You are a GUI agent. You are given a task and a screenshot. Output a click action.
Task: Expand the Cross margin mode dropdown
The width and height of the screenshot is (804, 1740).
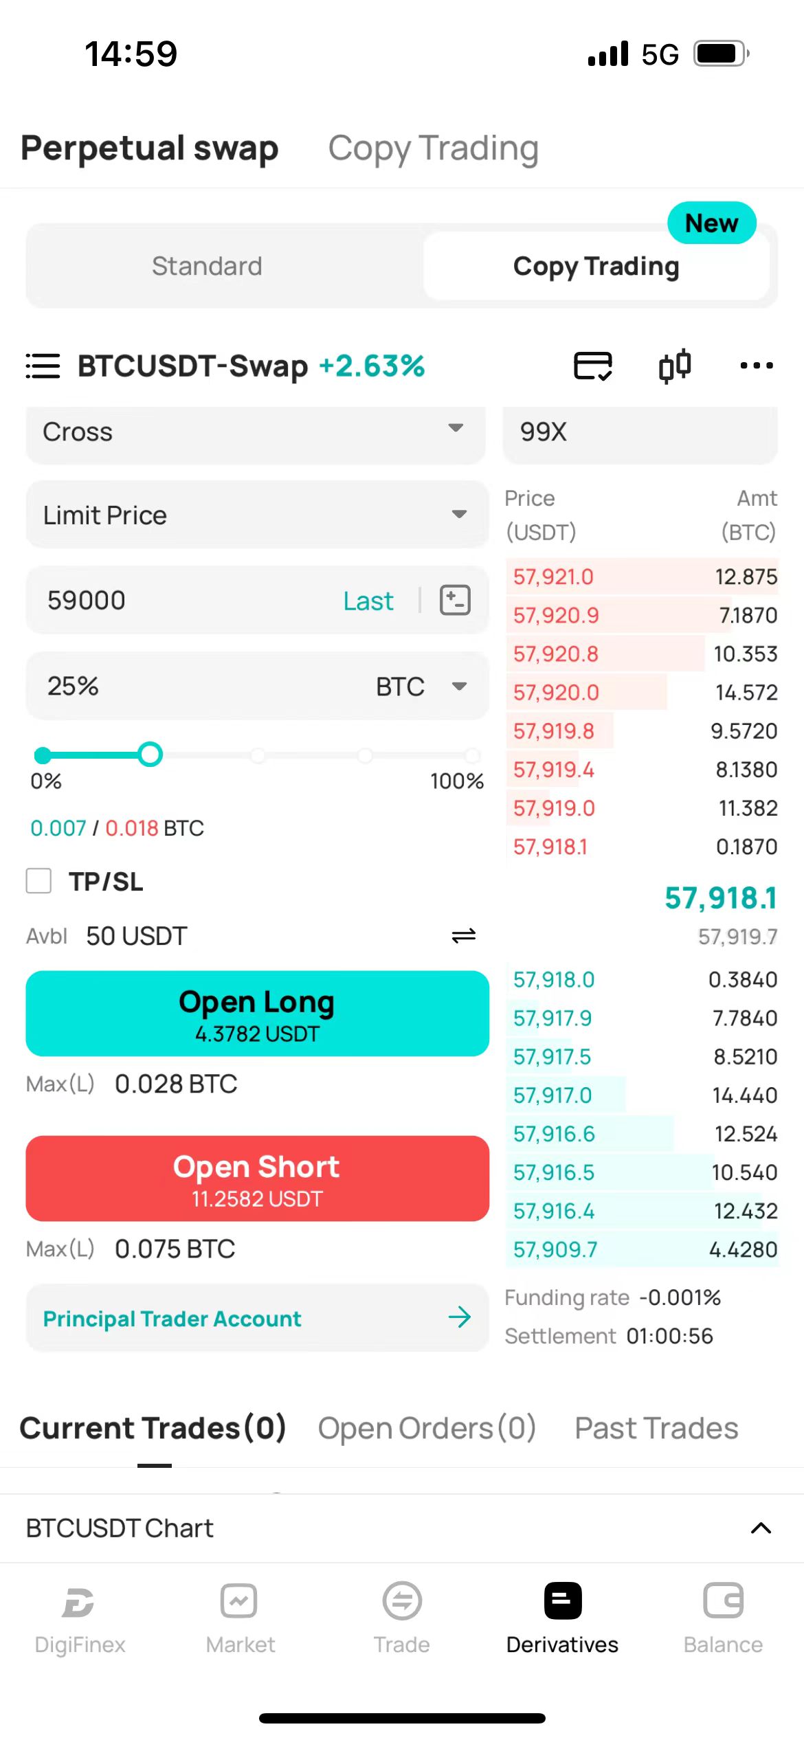(x=256, y=432)
